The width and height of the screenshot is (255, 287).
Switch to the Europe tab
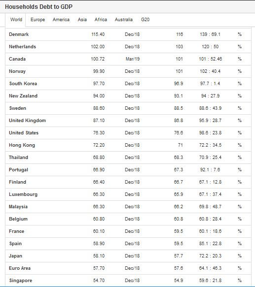pyautogui.click(x=37, y=20)
